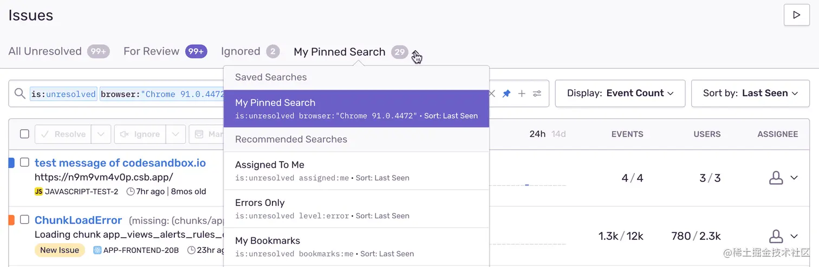Image resolution: width=819 pixels, height=267 pixels.
Task: Click the JS icon beside JAVASCRIPT-TEST-2
Action: pos(38,191)
